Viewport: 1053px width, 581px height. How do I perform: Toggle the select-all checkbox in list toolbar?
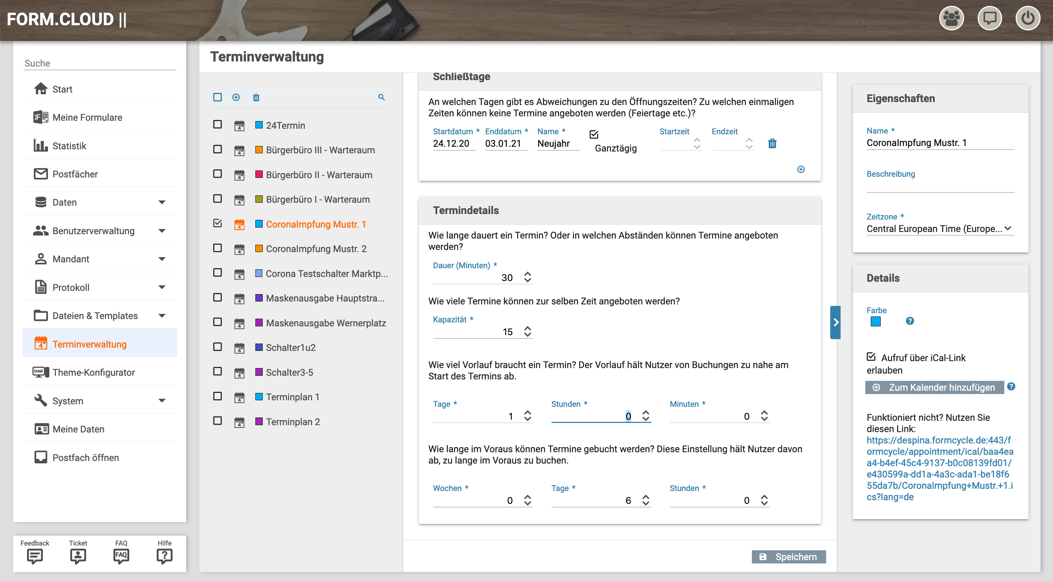tap(217, 97)
